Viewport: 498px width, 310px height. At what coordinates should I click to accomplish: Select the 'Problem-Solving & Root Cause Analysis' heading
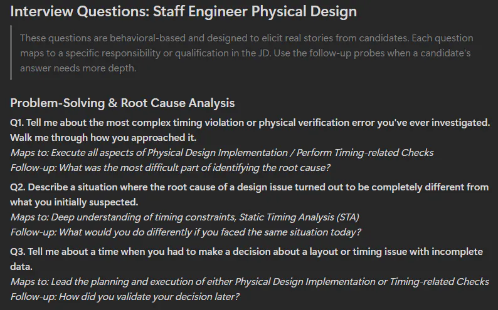[x=122, y=103]
